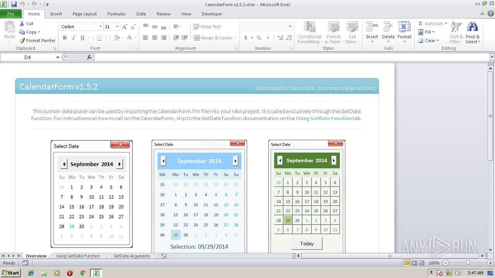
Task: Click the Format Painter brush icon
Action: [22, 41]
